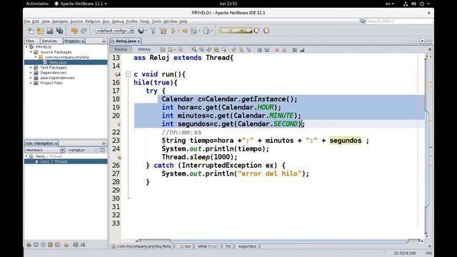Screen dimensions: 457x257
Task: Expand the Dependencies node
Action: click(31, 73)
